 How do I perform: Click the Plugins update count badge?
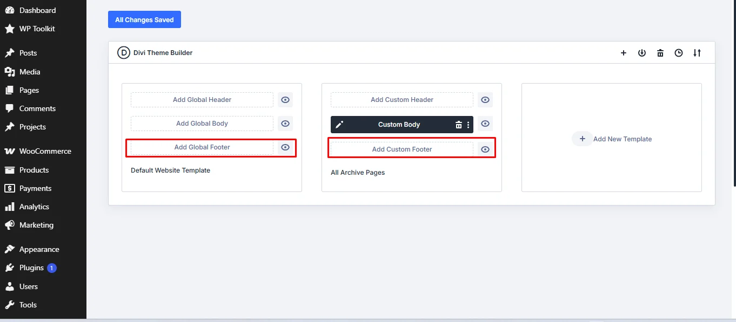pos(52,268)
